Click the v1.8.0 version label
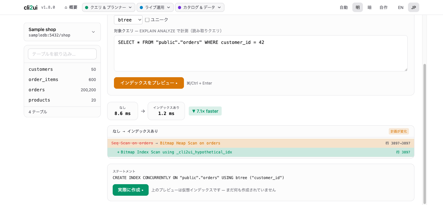 48,7
